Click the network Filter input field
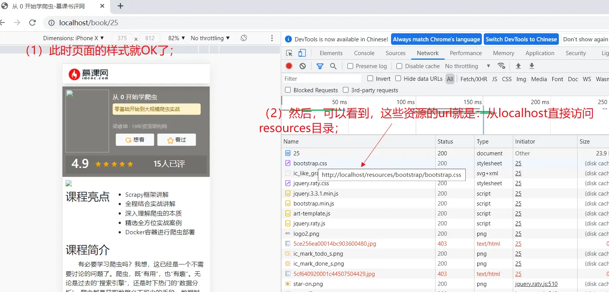The width and height of the screenshot is (609, 292). tap(322, 79)
